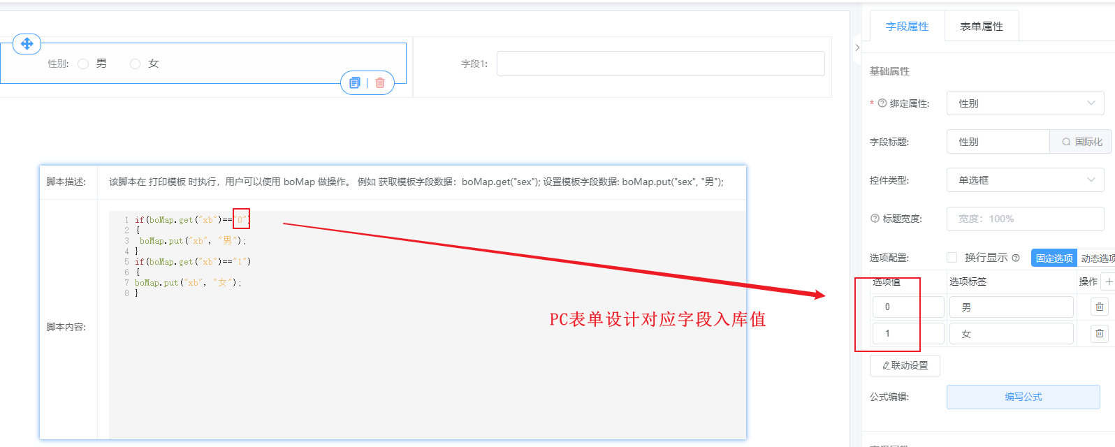Click line 7 of the script code
This screenshot has width=1115, height=447.
pos(188,283)
